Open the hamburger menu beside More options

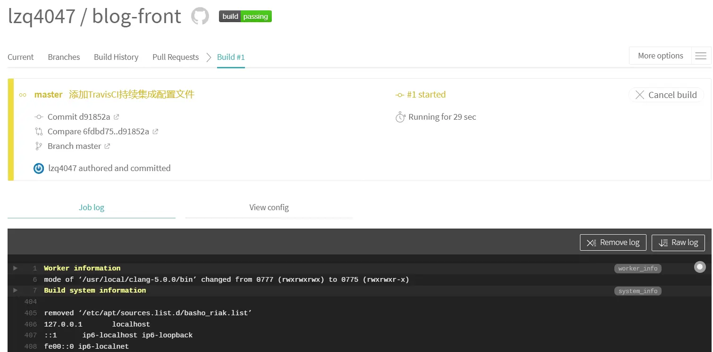point(701,56)
